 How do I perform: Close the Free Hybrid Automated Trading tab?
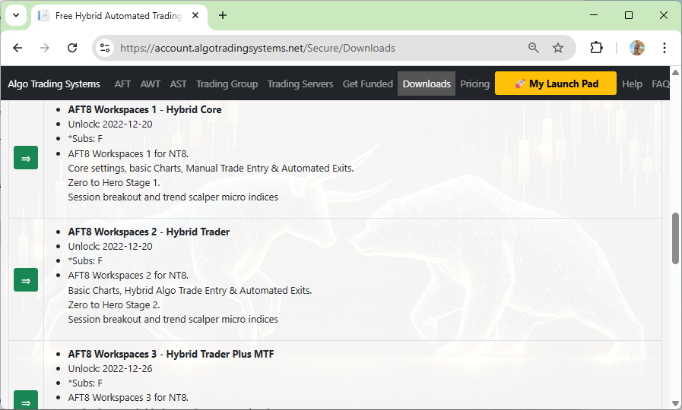coord(195,16)
